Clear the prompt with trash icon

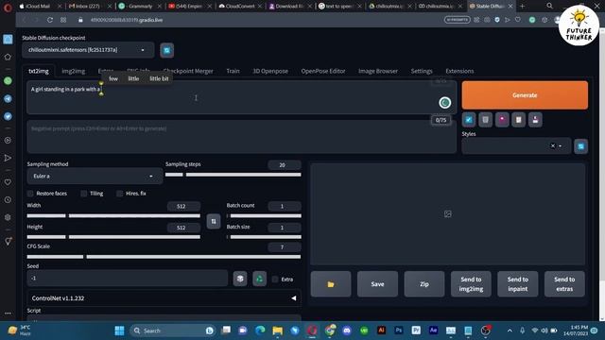485,120
